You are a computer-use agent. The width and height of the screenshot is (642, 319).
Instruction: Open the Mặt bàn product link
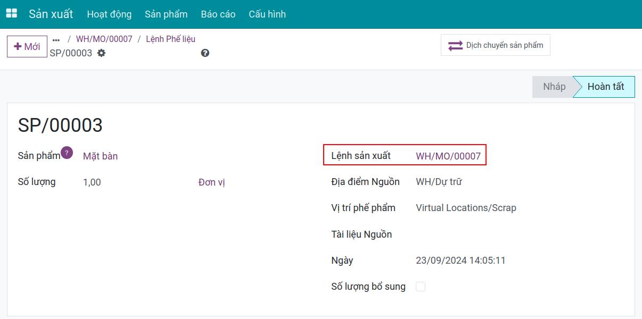(x=101, y=156)
